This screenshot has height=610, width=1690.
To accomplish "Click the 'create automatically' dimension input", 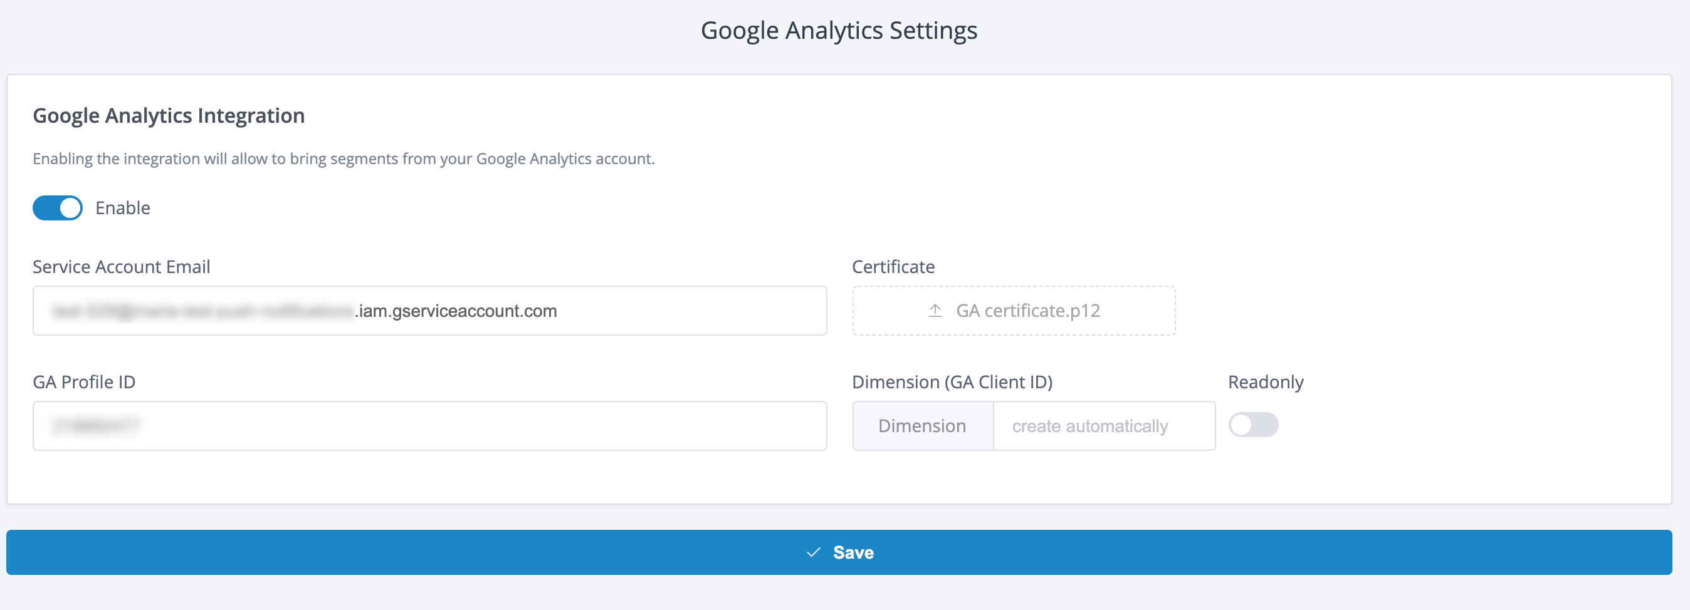I will (x=1103, y=426).
